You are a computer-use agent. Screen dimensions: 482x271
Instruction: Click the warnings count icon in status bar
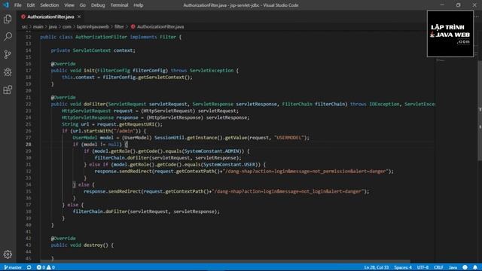49,267
